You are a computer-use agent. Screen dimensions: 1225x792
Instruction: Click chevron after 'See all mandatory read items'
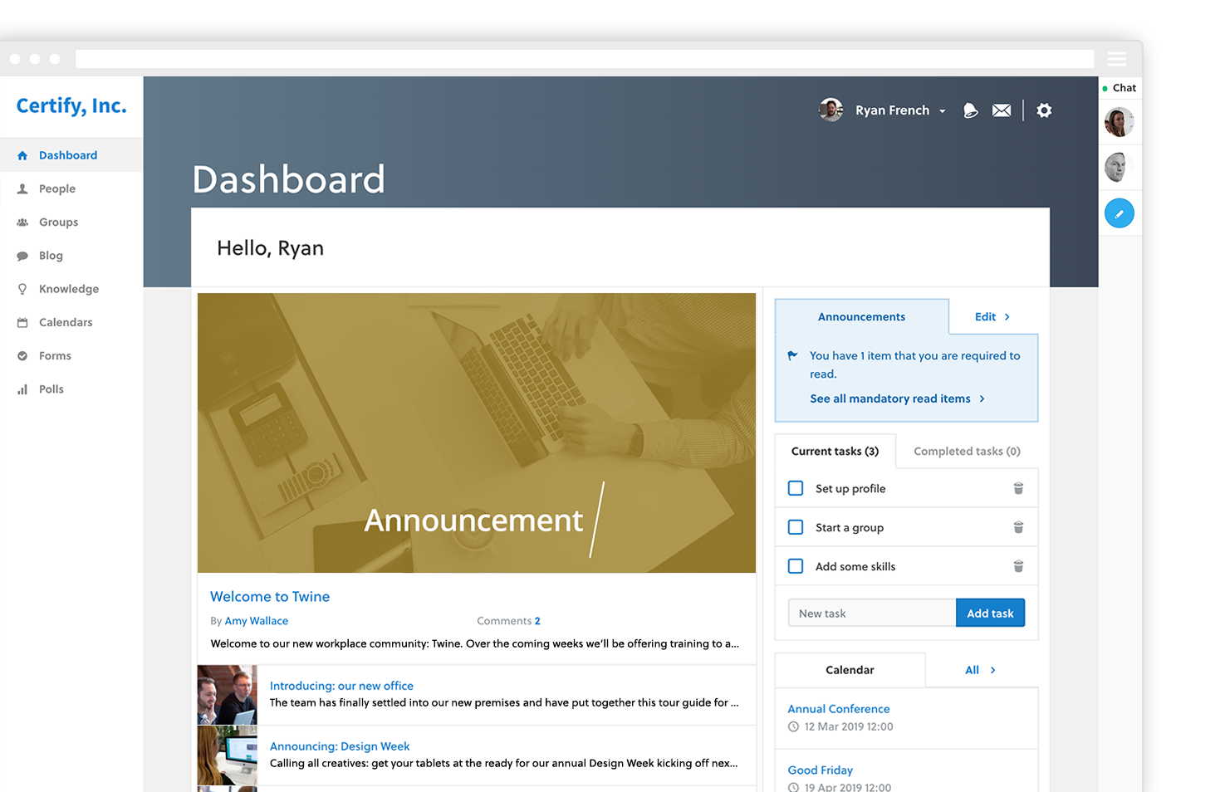coord(982,398)
